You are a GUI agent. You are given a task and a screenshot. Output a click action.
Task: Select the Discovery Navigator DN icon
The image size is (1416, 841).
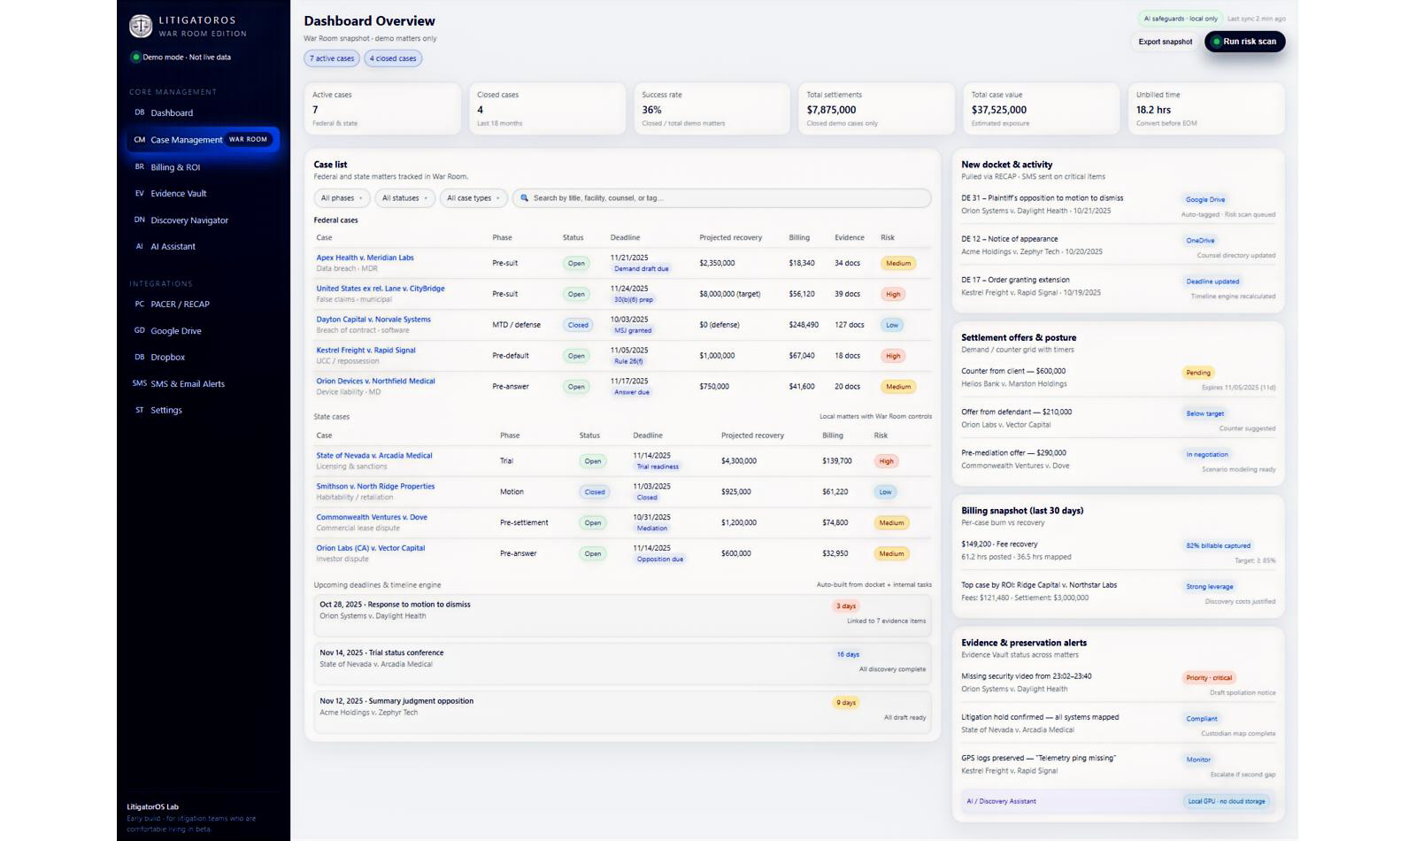(139, 220)
